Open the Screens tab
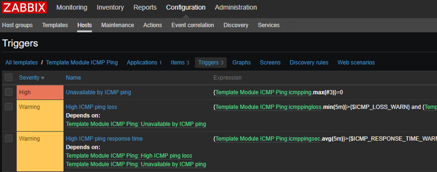437x172 pixels. (270, 63)
